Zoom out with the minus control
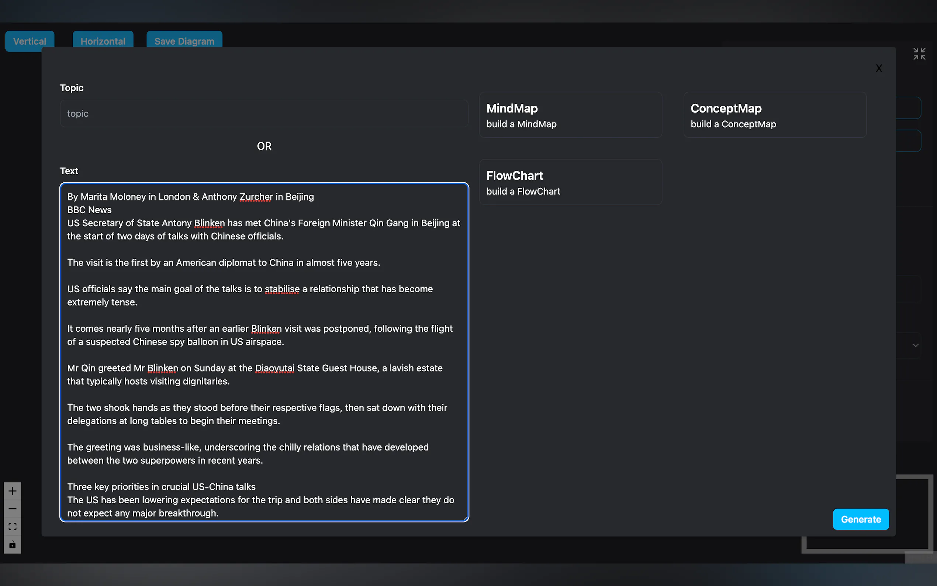 click(13, 509)
